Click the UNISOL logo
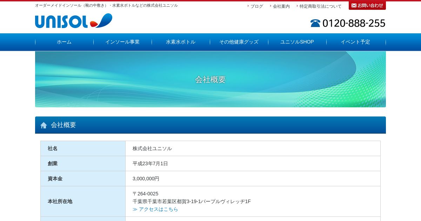This screenshot has width=421, height=221. click(x=74, y=21)
